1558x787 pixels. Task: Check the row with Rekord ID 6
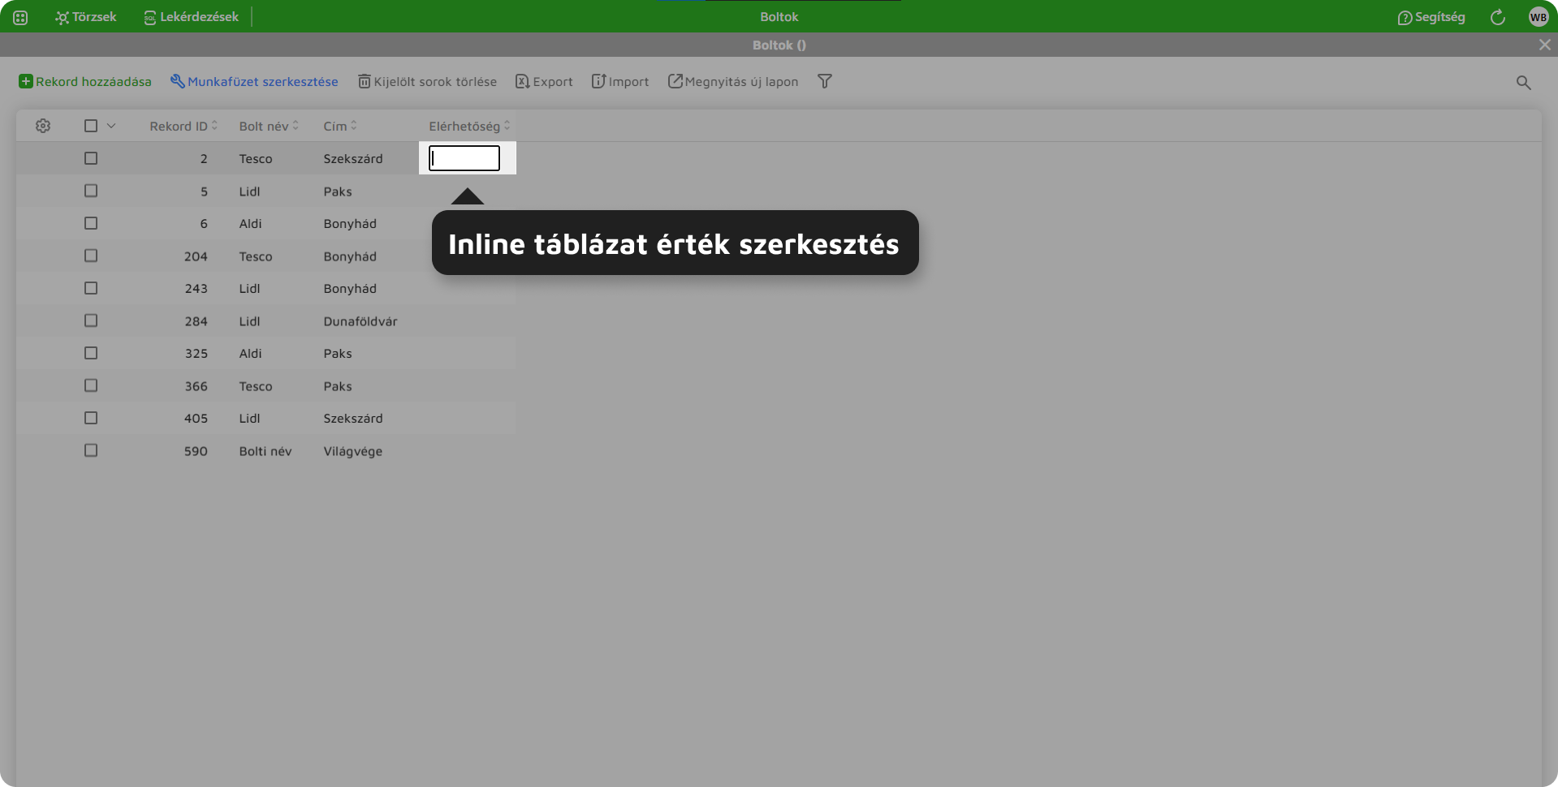point(91,223)
